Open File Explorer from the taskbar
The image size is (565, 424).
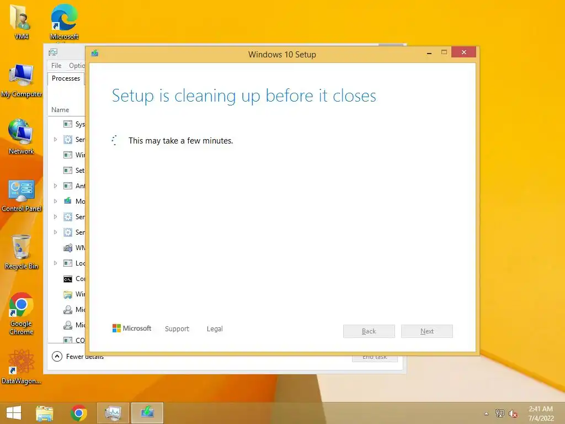pyautogui.click(x=44, y=413)
